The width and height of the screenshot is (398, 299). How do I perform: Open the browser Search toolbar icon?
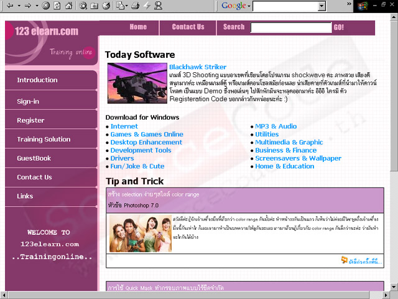point(83,6)
